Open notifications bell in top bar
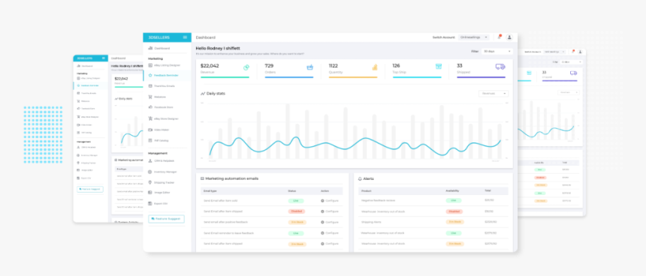 (x=499, y=37)
